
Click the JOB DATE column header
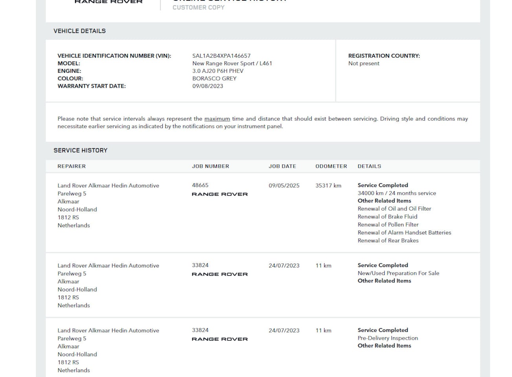(x=282, y=166)
